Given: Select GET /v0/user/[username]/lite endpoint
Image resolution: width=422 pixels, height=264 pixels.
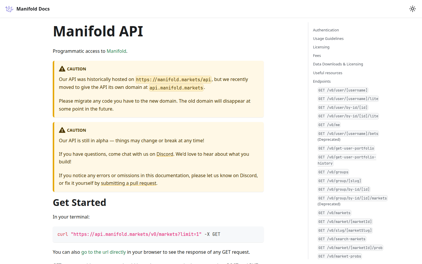Looking at the screenshot, I should (x=348, y=99).
